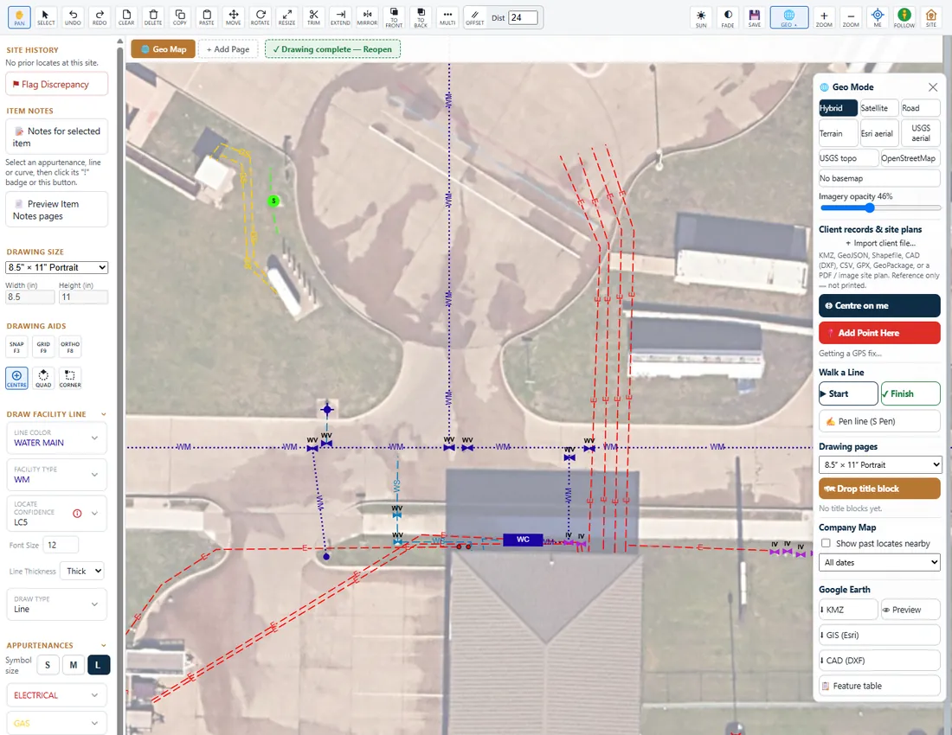The height and width of the screenshot is (735, 952).
Task: Open the Geo mode toolbar button
Action: pos(788,17)
